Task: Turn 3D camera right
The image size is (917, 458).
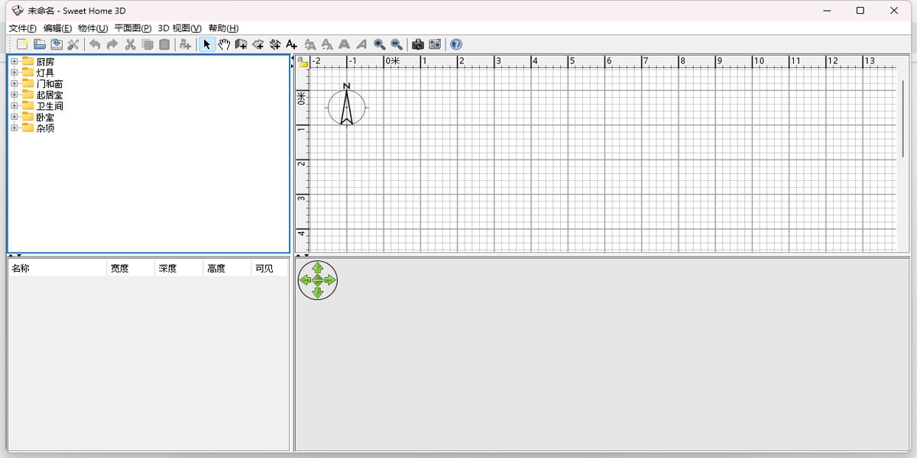Action: coord(329,280)
